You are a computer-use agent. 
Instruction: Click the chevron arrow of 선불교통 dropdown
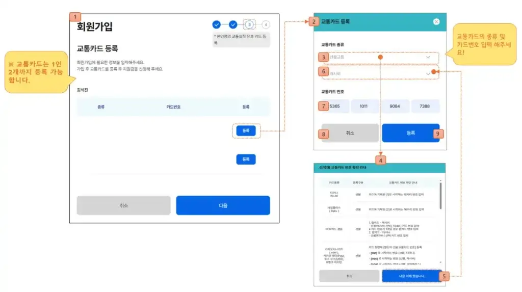(428, 58)
